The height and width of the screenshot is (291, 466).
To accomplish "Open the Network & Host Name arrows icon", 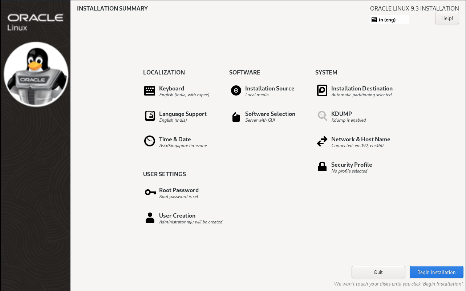I will (x=322, y=141).
